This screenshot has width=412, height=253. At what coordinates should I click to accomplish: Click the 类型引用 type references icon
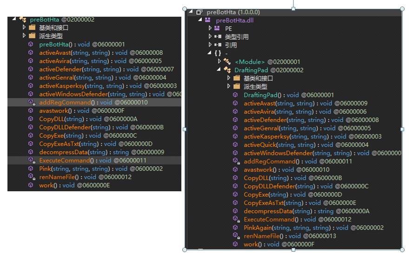(217, 37)
